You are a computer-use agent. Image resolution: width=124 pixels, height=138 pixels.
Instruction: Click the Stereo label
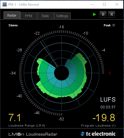(13, 25)
